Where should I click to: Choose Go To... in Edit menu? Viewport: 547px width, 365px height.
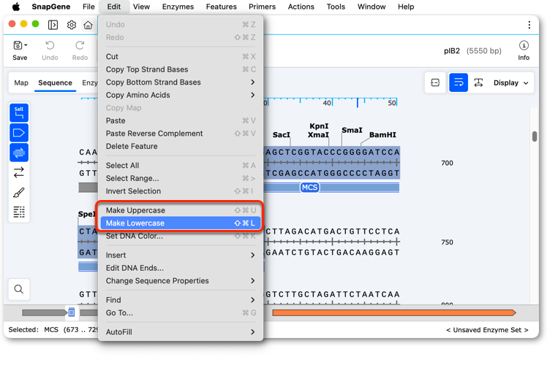pyautogui.click(x=181, y=312)
